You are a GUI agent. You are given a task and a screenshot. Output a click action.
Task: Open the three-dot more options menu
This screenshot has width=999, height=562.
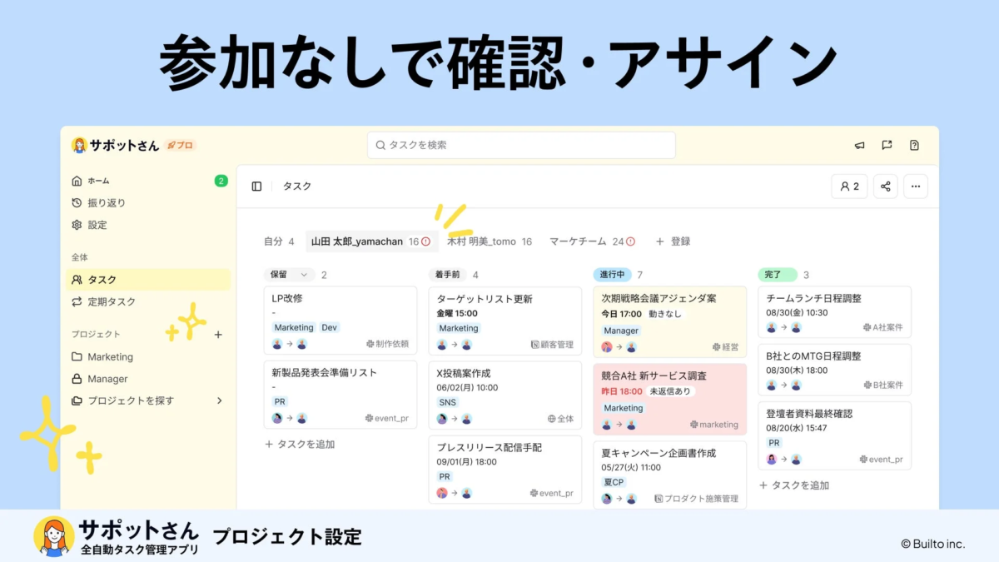[x=915, y=187]
